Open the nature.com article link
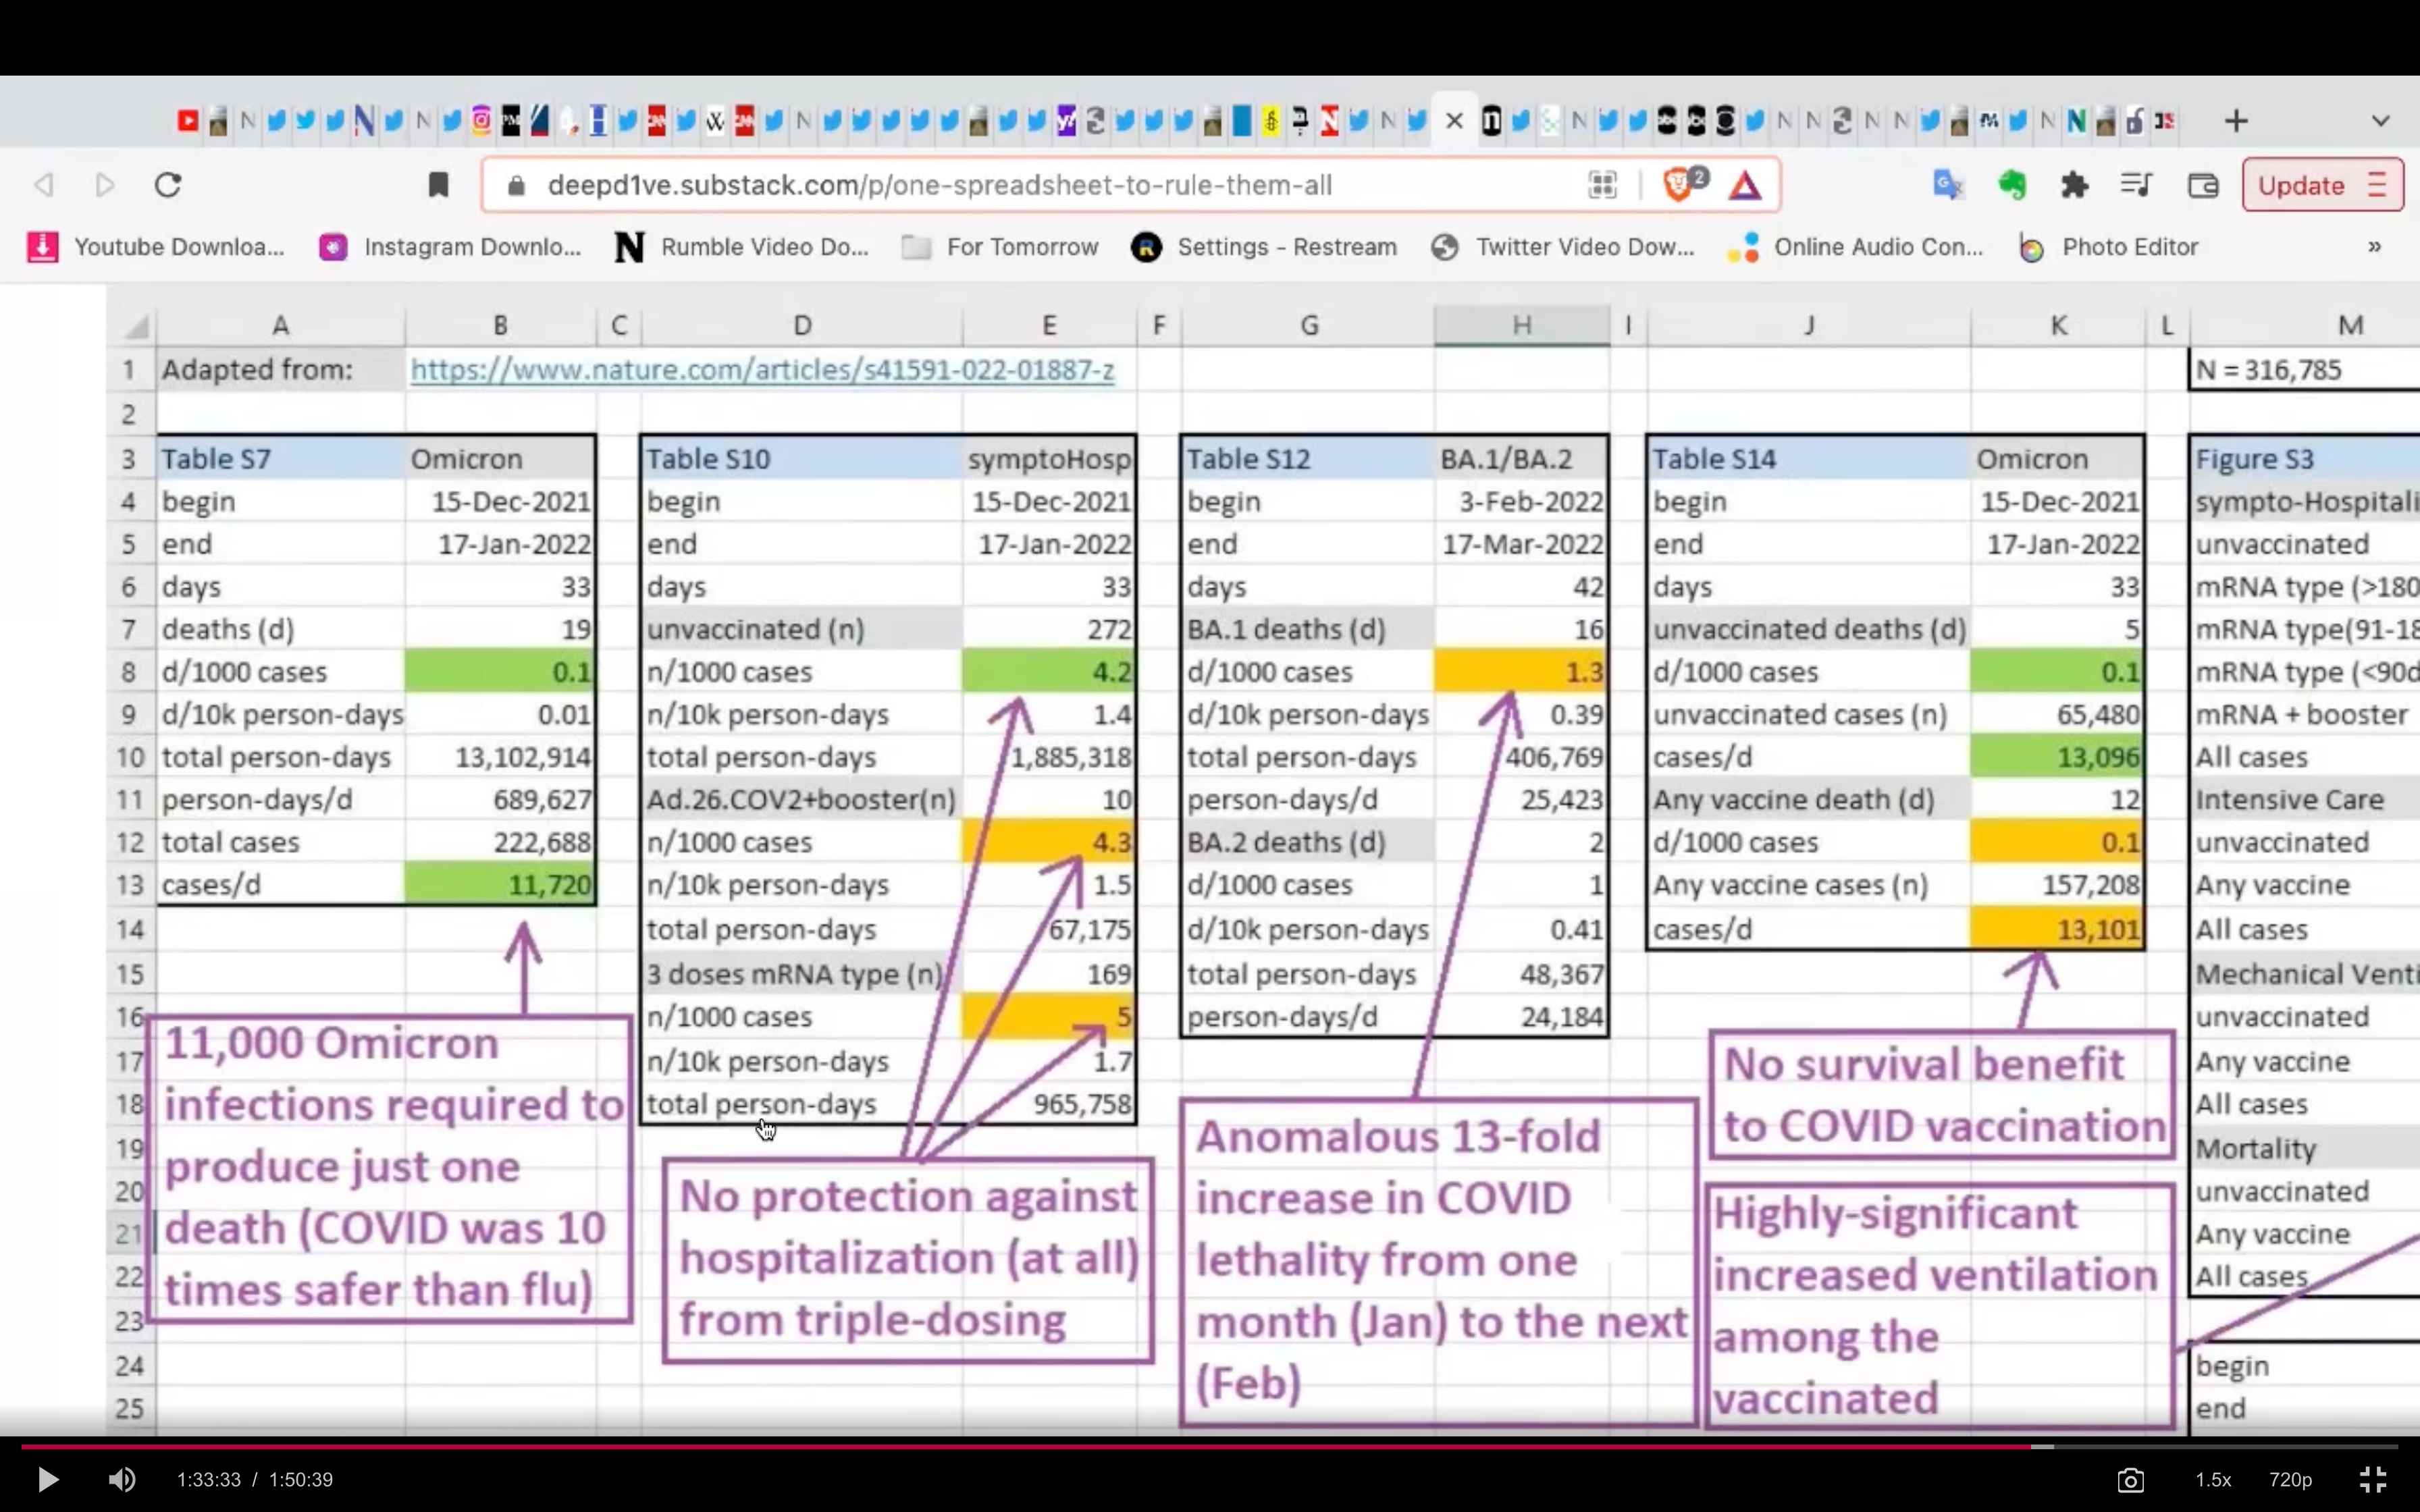 point(762,370)
